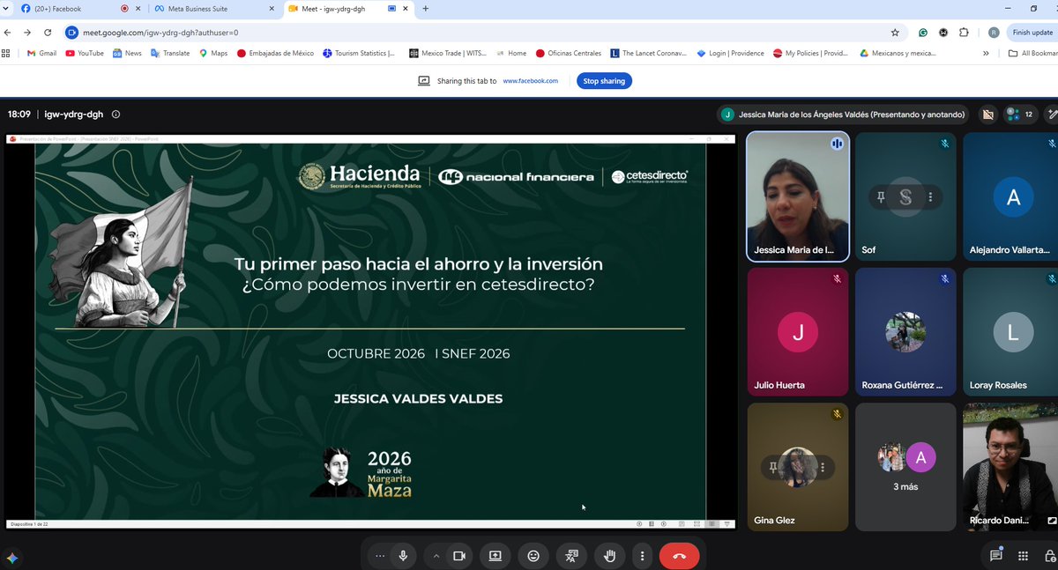Select Alejandro Vallarta's participant tile

pos(1010,196)
